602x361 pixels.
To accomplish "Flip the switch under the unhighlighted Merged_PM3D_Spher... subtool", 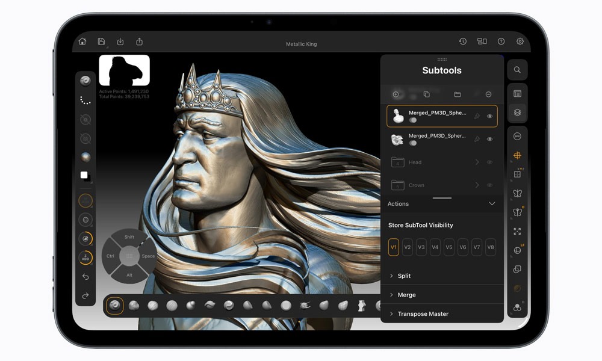I will (413, 143).
